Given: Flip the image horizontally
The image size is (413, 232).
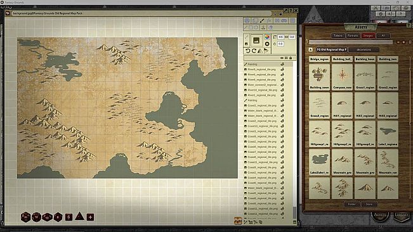Looking at the screenshot, I should (260, 51).
